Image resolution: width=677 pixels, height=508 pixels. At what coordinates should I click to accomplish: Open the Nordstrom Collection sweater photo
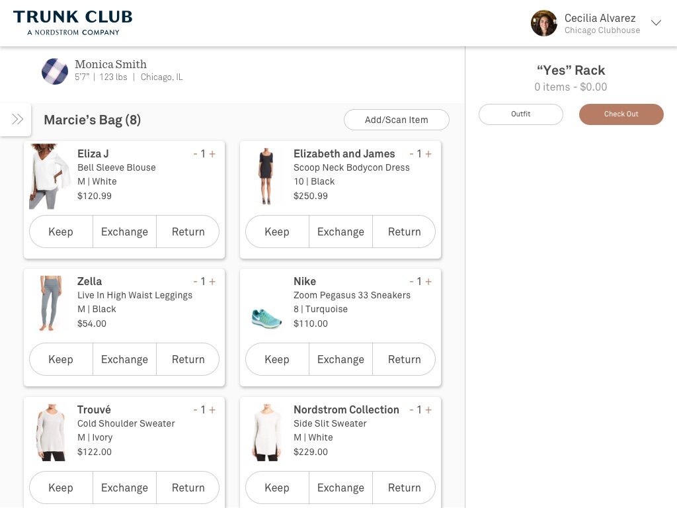point(266,433)
